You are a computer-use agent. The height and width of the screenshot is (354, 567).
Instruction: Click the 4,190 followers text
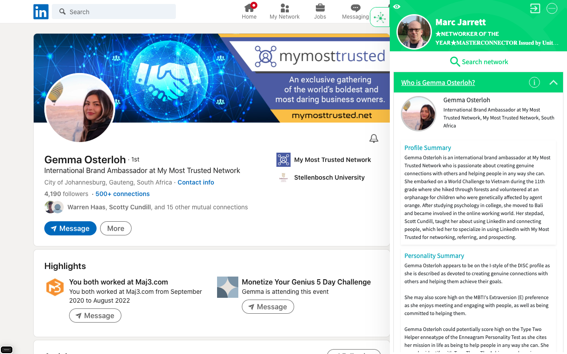(66, 194)
